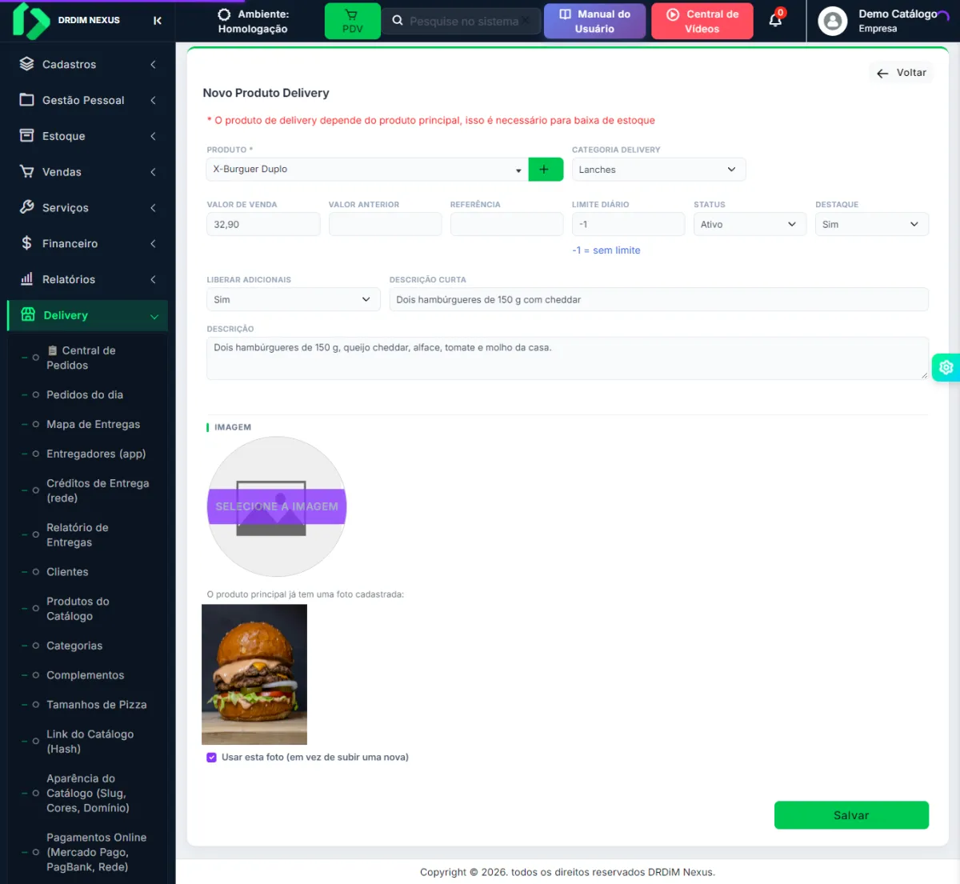This screenshot has width=960, height=884.
Task: Open the Status Ativo dropdown
Action: pyautogui.click(x=750, y=224)
